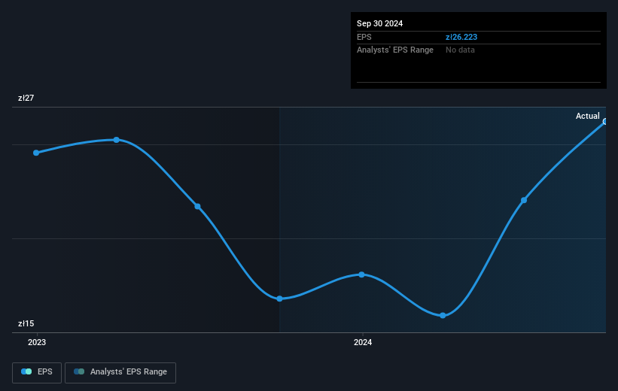Select the second EPS data point, the early-2023 peak
This screenshot has width=618, height=391.
[x=116, y=140]
